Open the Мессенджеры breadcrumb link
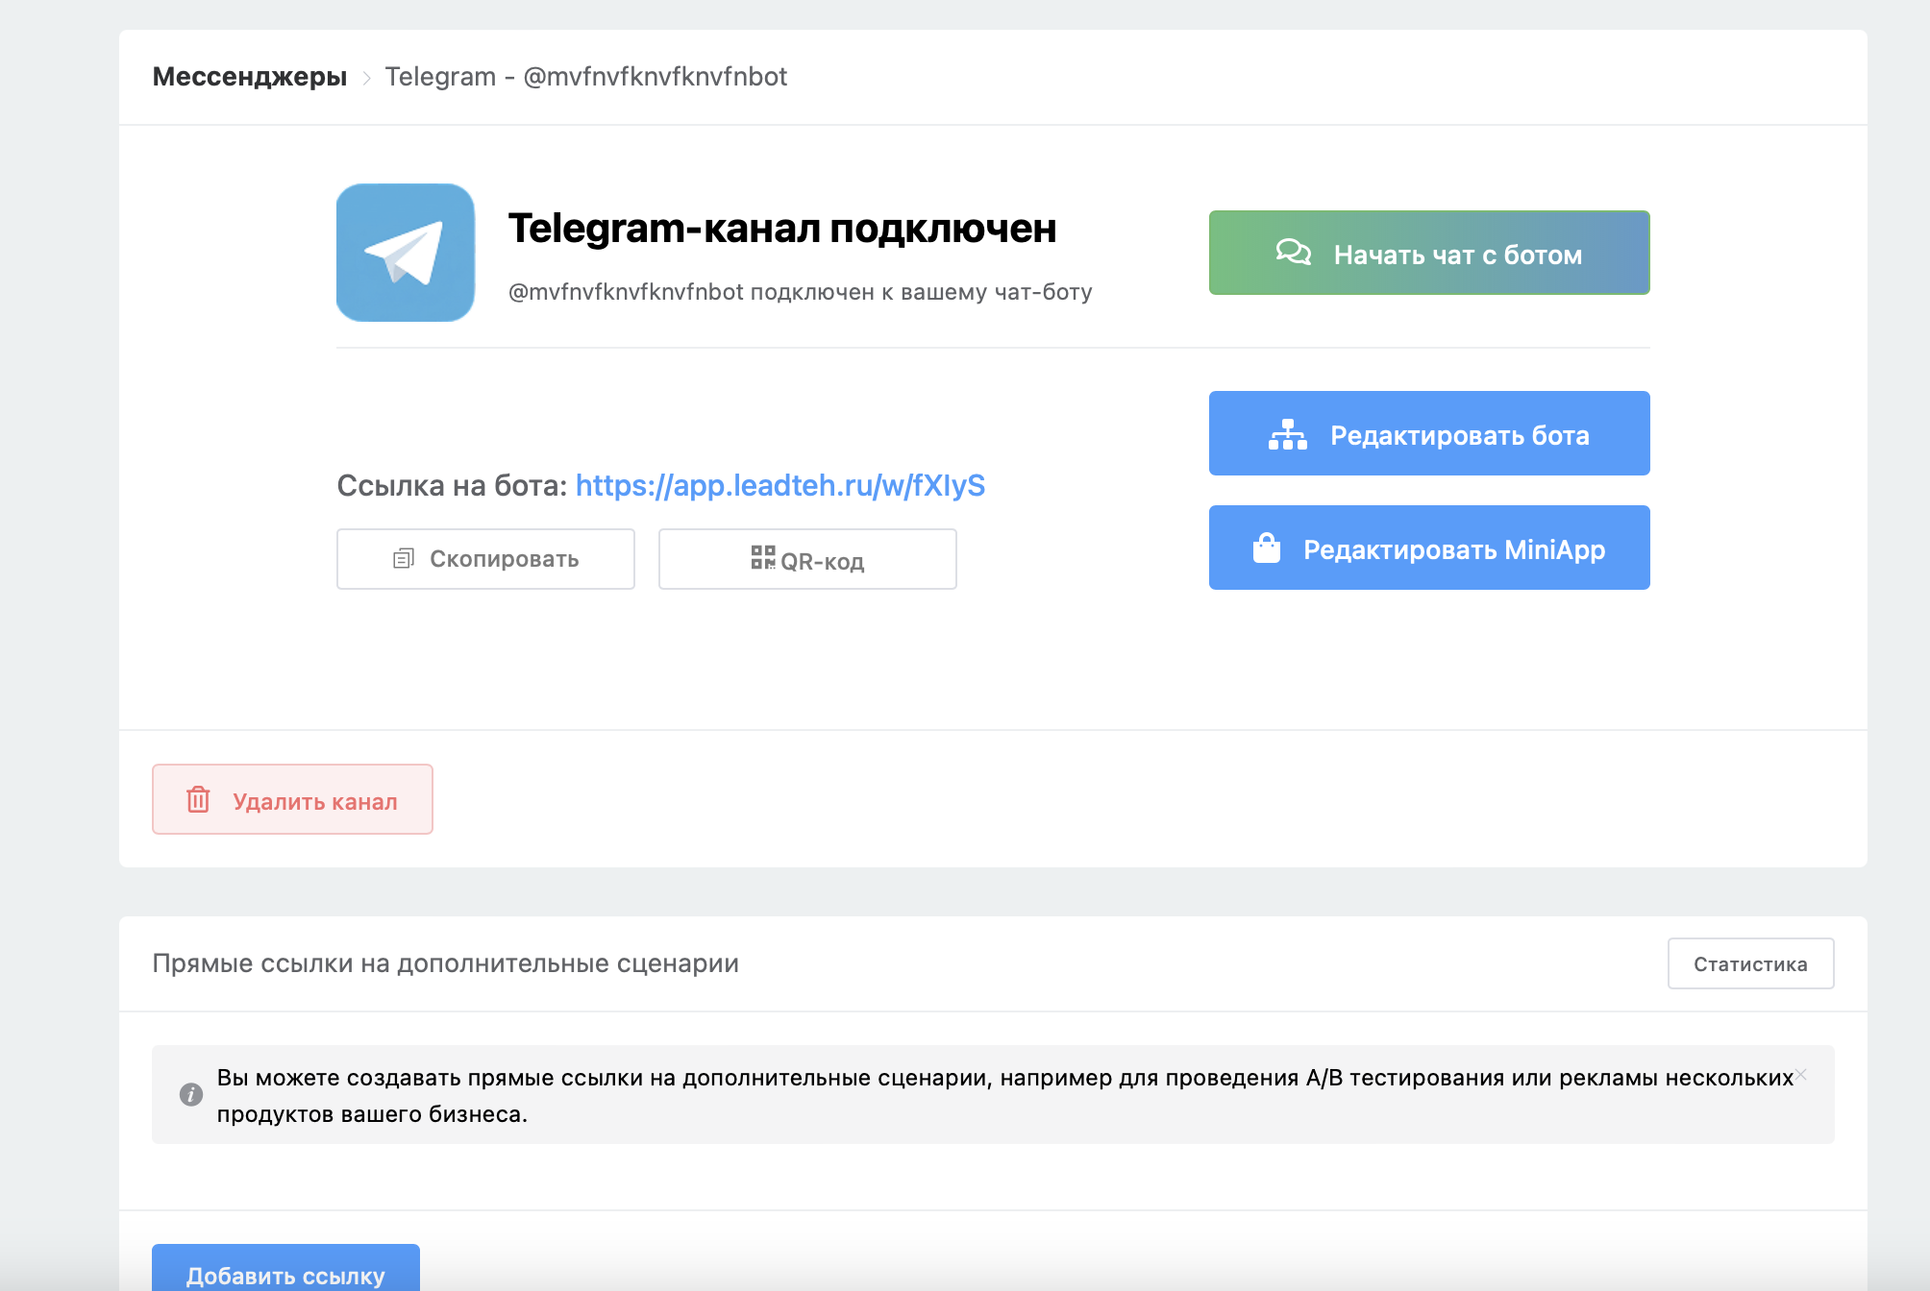1930x1291 pixels. click(250, 77)
